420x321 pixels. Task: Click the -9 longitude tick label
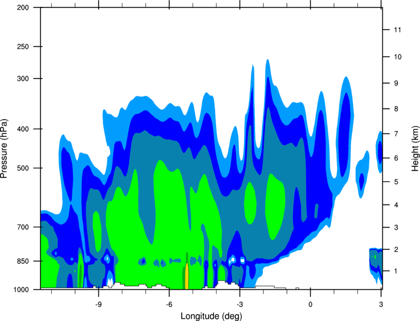[98, 304]
